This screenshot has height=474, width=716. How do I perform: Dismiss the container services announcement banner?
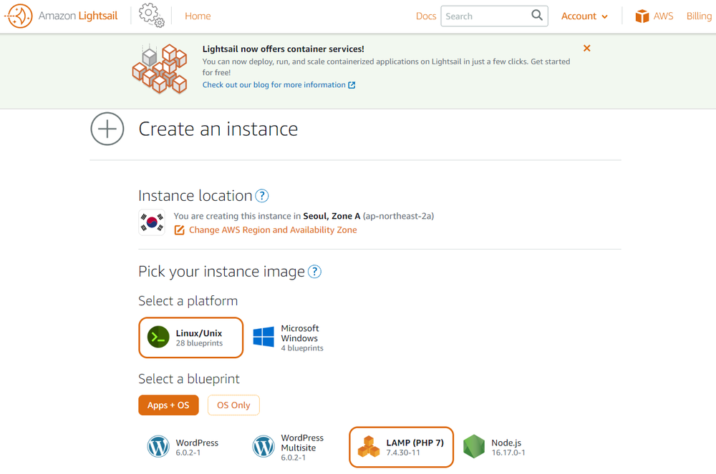click(586, 48)
